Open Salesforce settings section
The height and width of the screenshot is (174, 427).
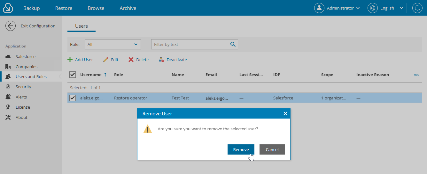tap(26, 56)
